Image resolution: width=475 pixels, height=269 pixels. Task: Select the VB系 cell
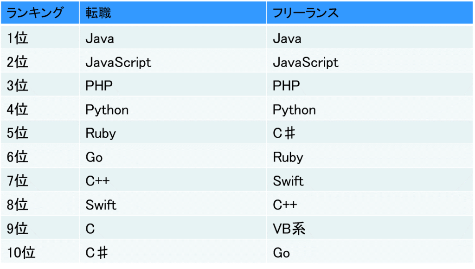click(289, 229)
